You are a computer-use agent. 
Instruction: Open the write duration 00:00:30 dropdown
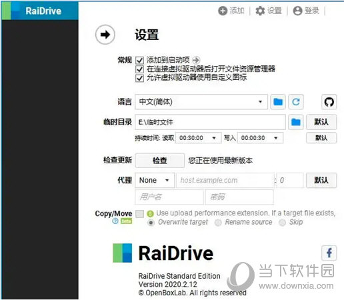[x=260, y=138]
